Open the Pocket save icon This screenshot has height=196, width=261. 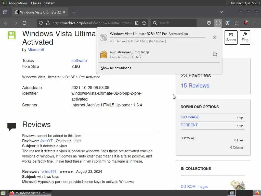pyautogui.click(x=209, y=23)
